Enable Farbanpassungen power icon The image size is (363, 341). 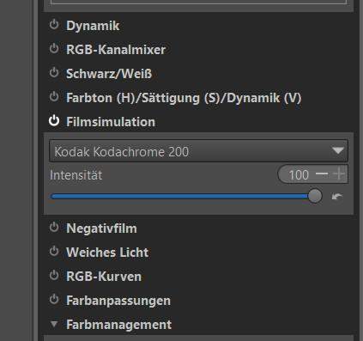54,300
